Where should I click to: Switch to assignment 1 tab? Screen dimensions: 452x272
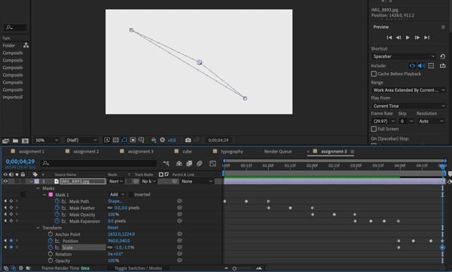pyautogui.click(x=32, y=152)
